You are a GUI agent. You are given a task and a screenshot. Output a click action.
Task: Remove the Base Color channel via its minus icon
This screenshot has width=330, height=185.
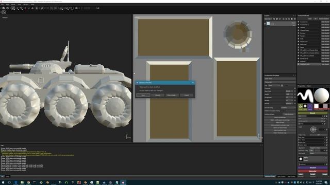point(294,91)
